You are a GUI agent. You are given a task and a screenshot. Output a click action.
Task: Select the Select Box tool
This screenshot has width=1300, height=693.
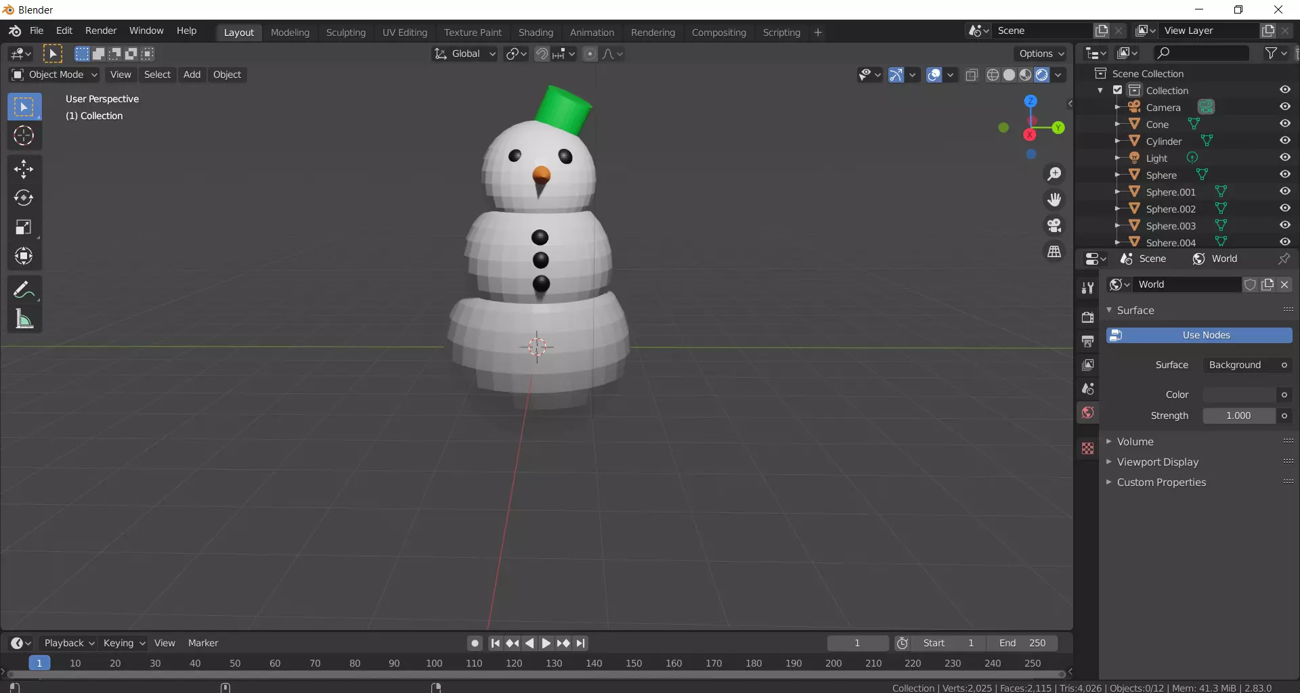(24, 107)
